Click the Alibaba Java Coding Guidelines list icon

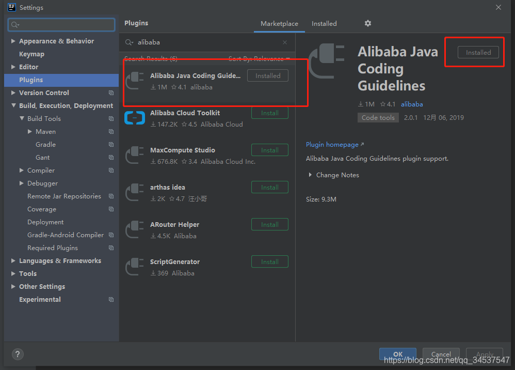[135, 81]
